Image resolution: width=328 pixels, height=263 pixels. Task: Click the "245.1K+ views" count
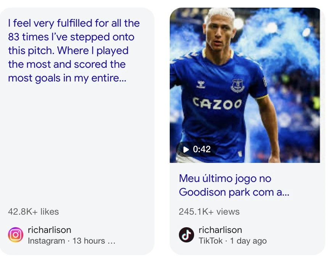pyautogui.click(x=209, y=212)
